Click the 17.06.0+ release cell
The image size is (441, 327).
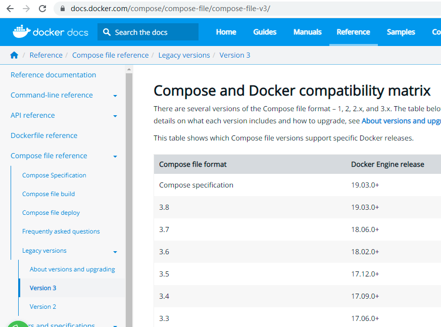tap(365, 318)
